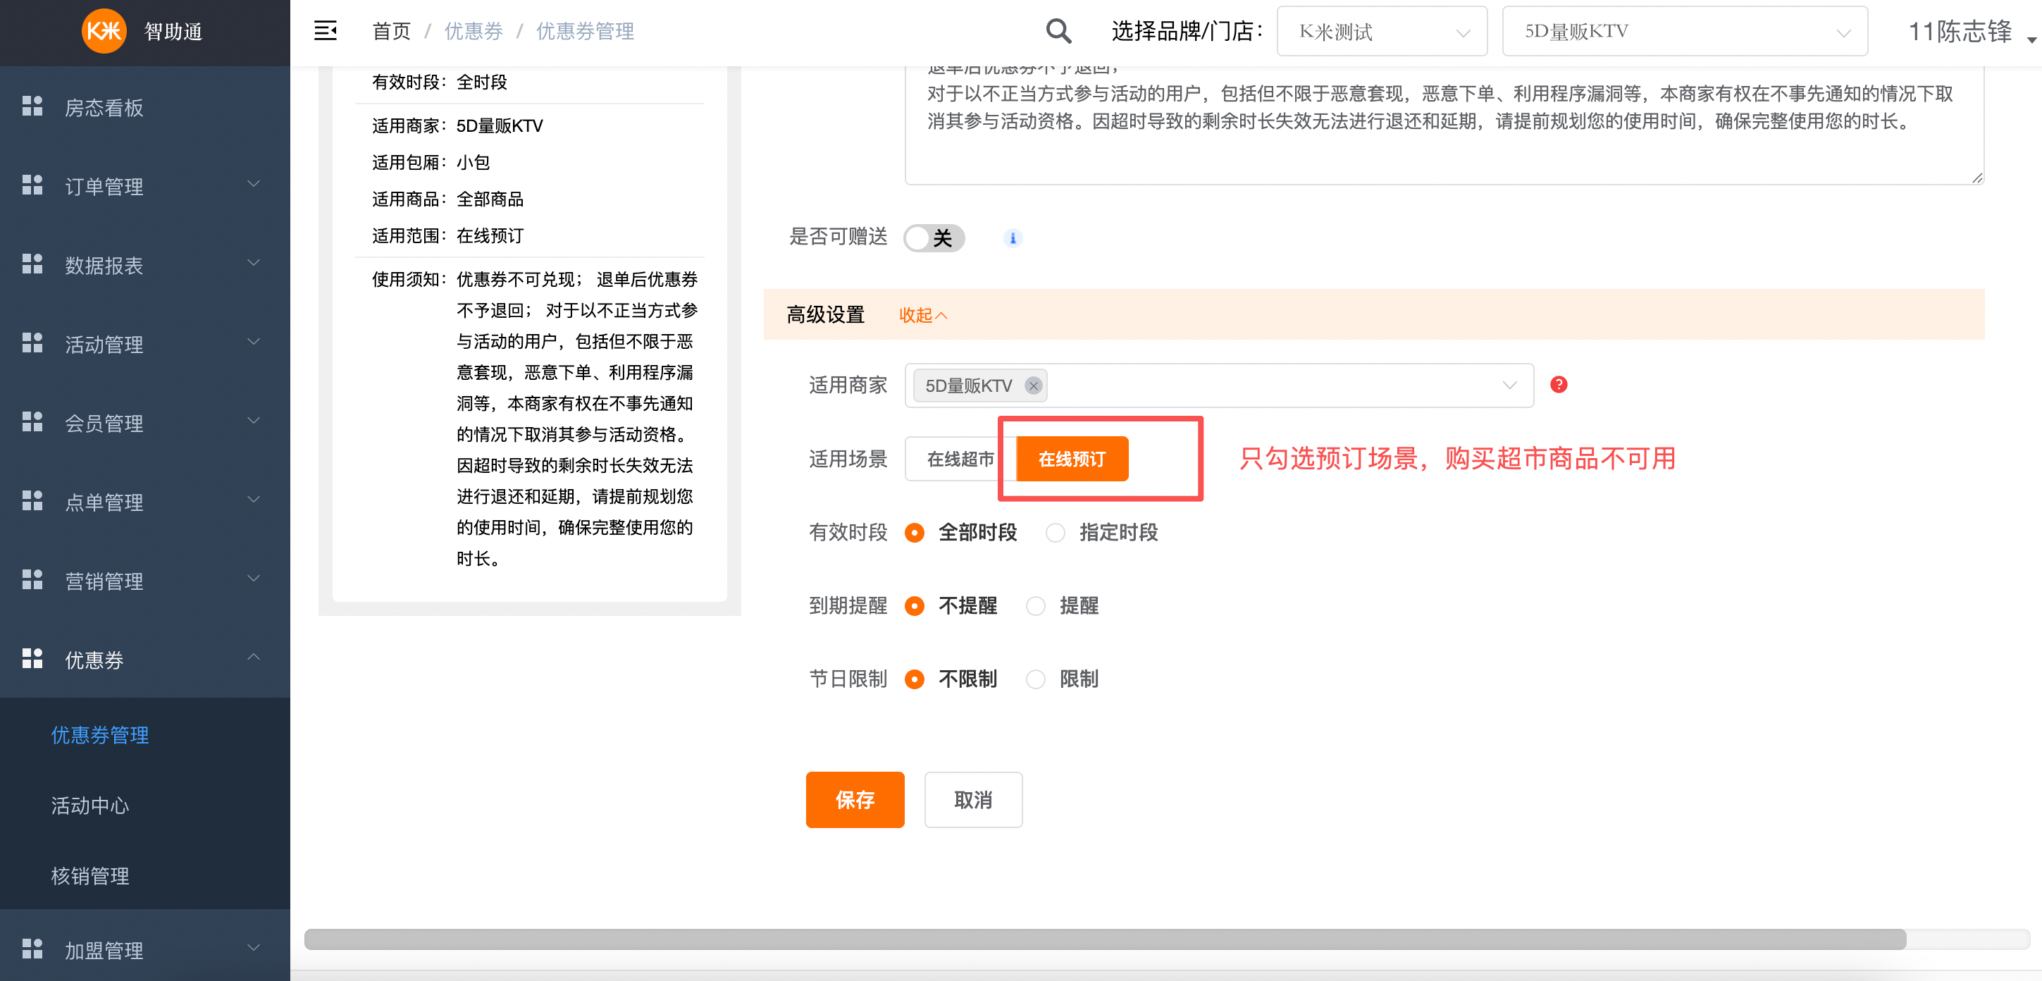Collapse advanced settings via 收起
The height and width of the screenshot is (981, 2042).
(x=923, y=315)
